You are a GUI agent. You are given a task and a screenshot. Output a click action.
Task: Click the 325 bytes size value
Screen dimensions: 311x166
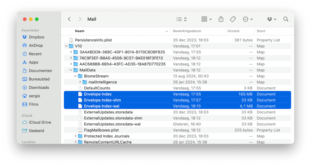click(x=243, y=130)
